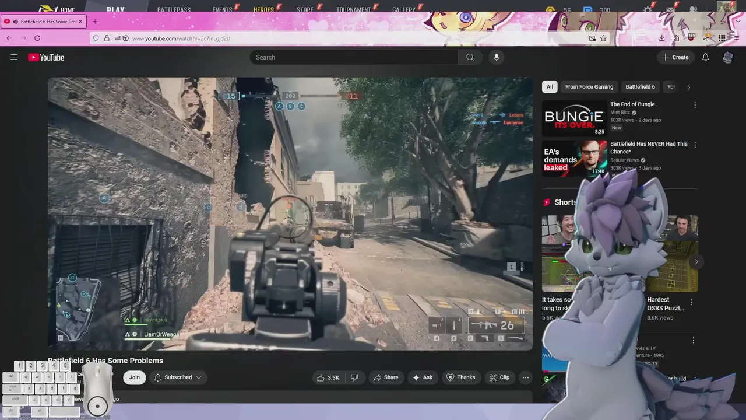The width and height of the screenshot is (746, 420).
Task: Click the Bungie Its Over thumbnail
Action: coord(574,118)
